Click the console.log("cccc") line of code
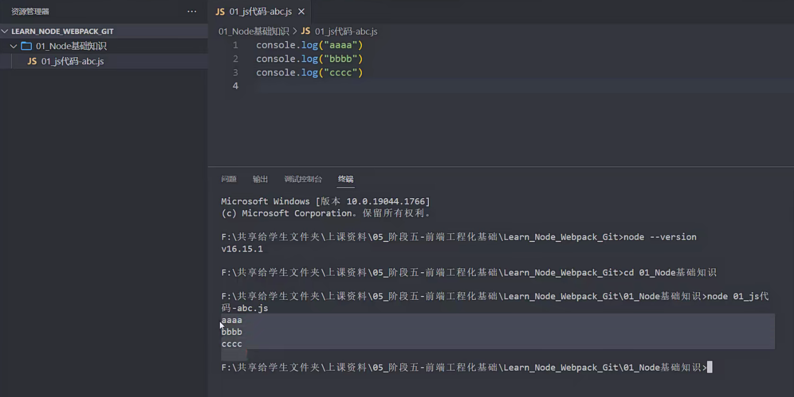 tap(309, 72)
